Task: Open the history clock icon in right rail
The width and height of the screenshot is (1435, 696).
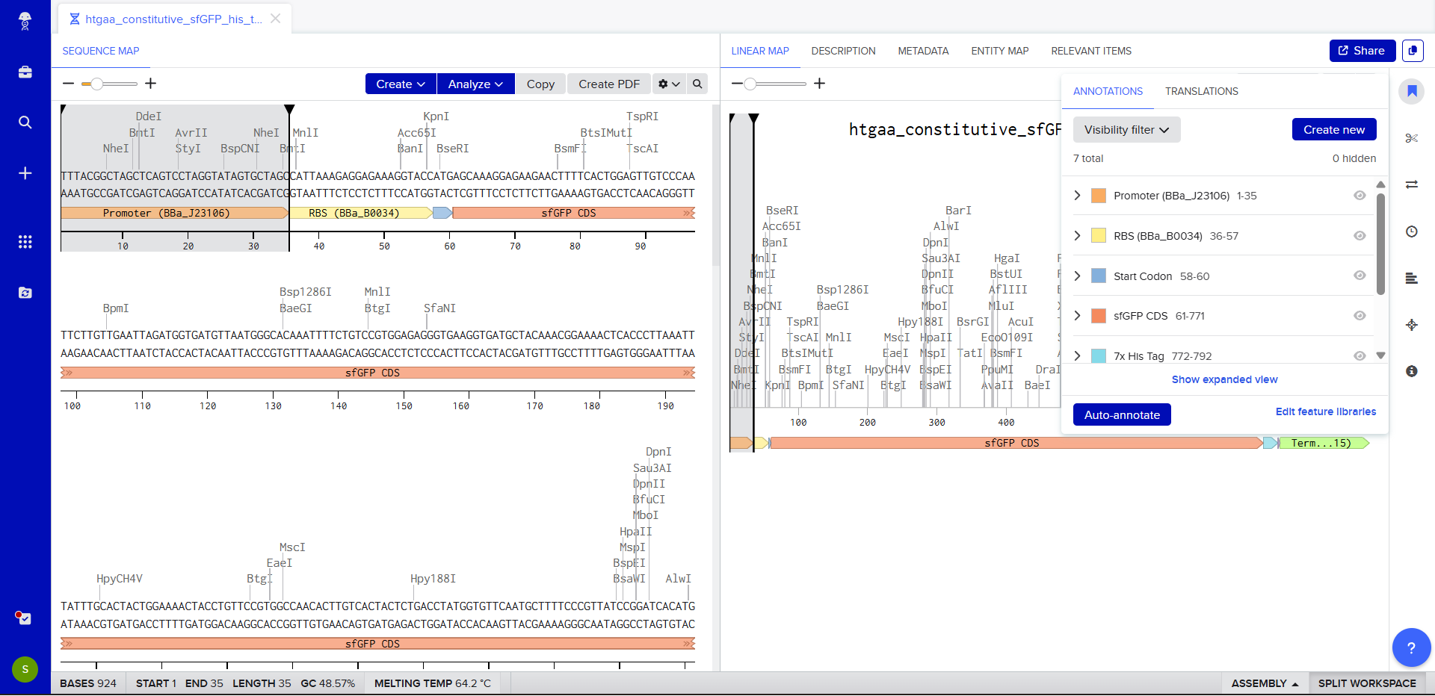Action: pyautogui.click(x=1411, y=232)
